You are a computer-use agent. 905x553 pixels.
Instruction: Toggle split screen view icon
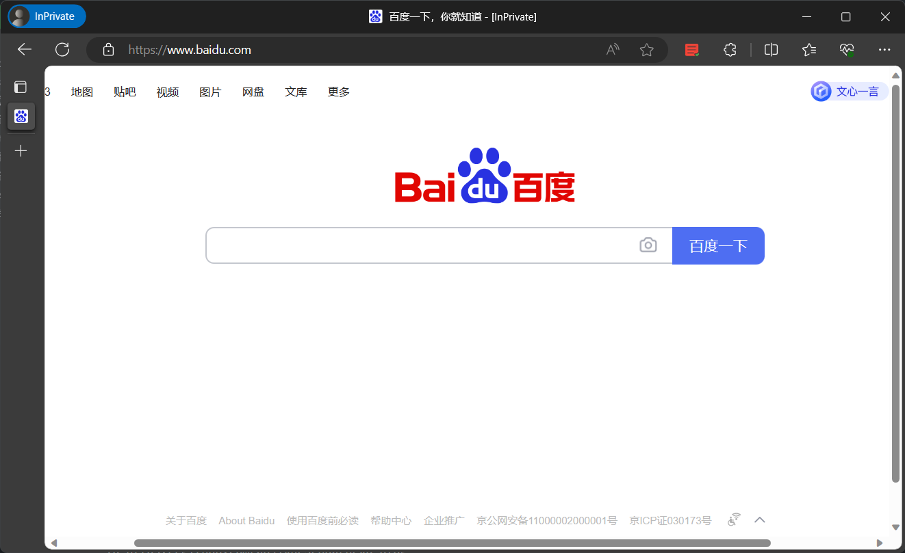pyautogui.click(x=771, y=49)
